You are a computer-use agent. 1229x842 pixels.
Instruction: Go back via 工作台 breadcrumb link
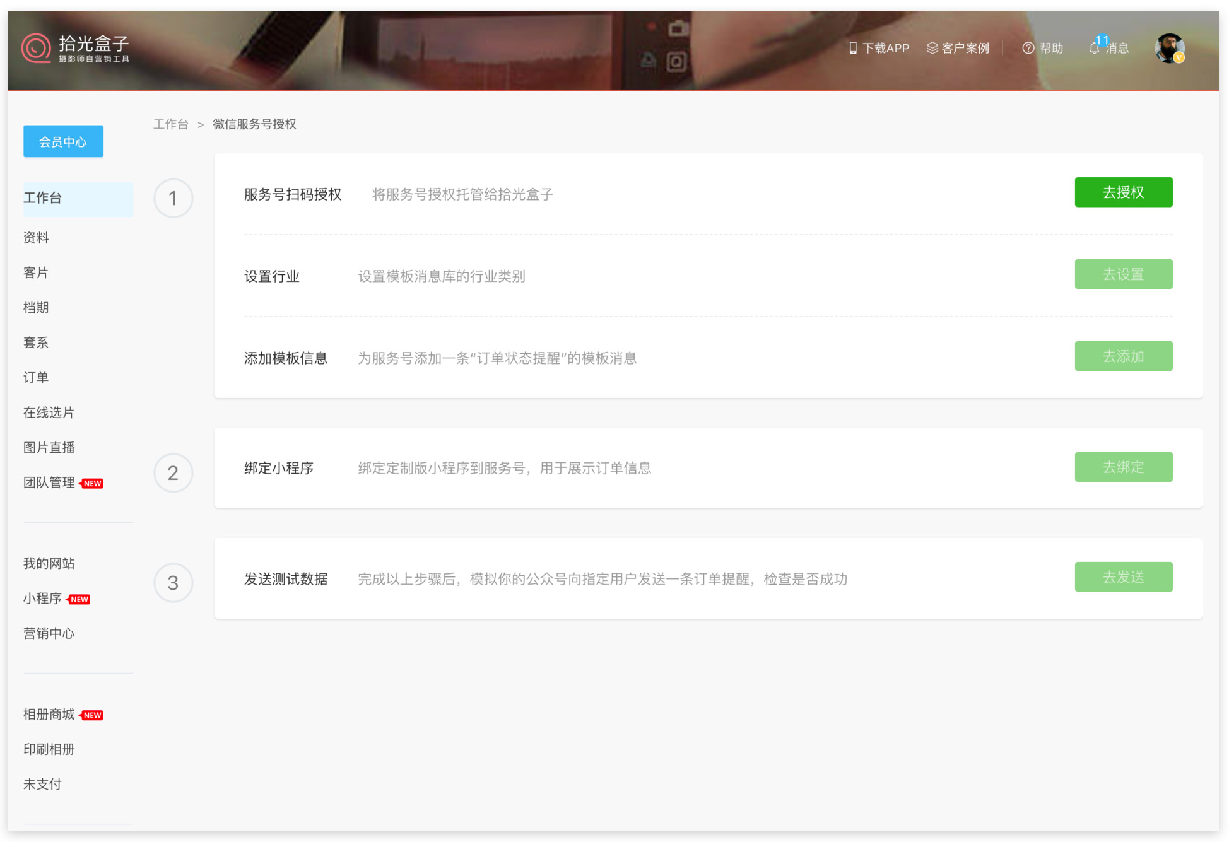click(x=171, y=124)
